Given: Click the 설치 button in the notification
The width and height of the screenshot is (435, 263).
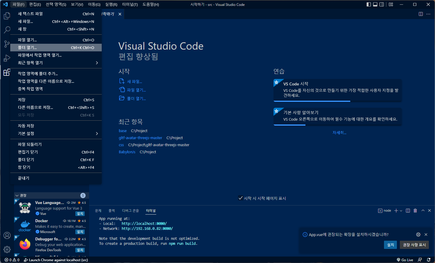Looking at the screenshot, I should point(390,245).
